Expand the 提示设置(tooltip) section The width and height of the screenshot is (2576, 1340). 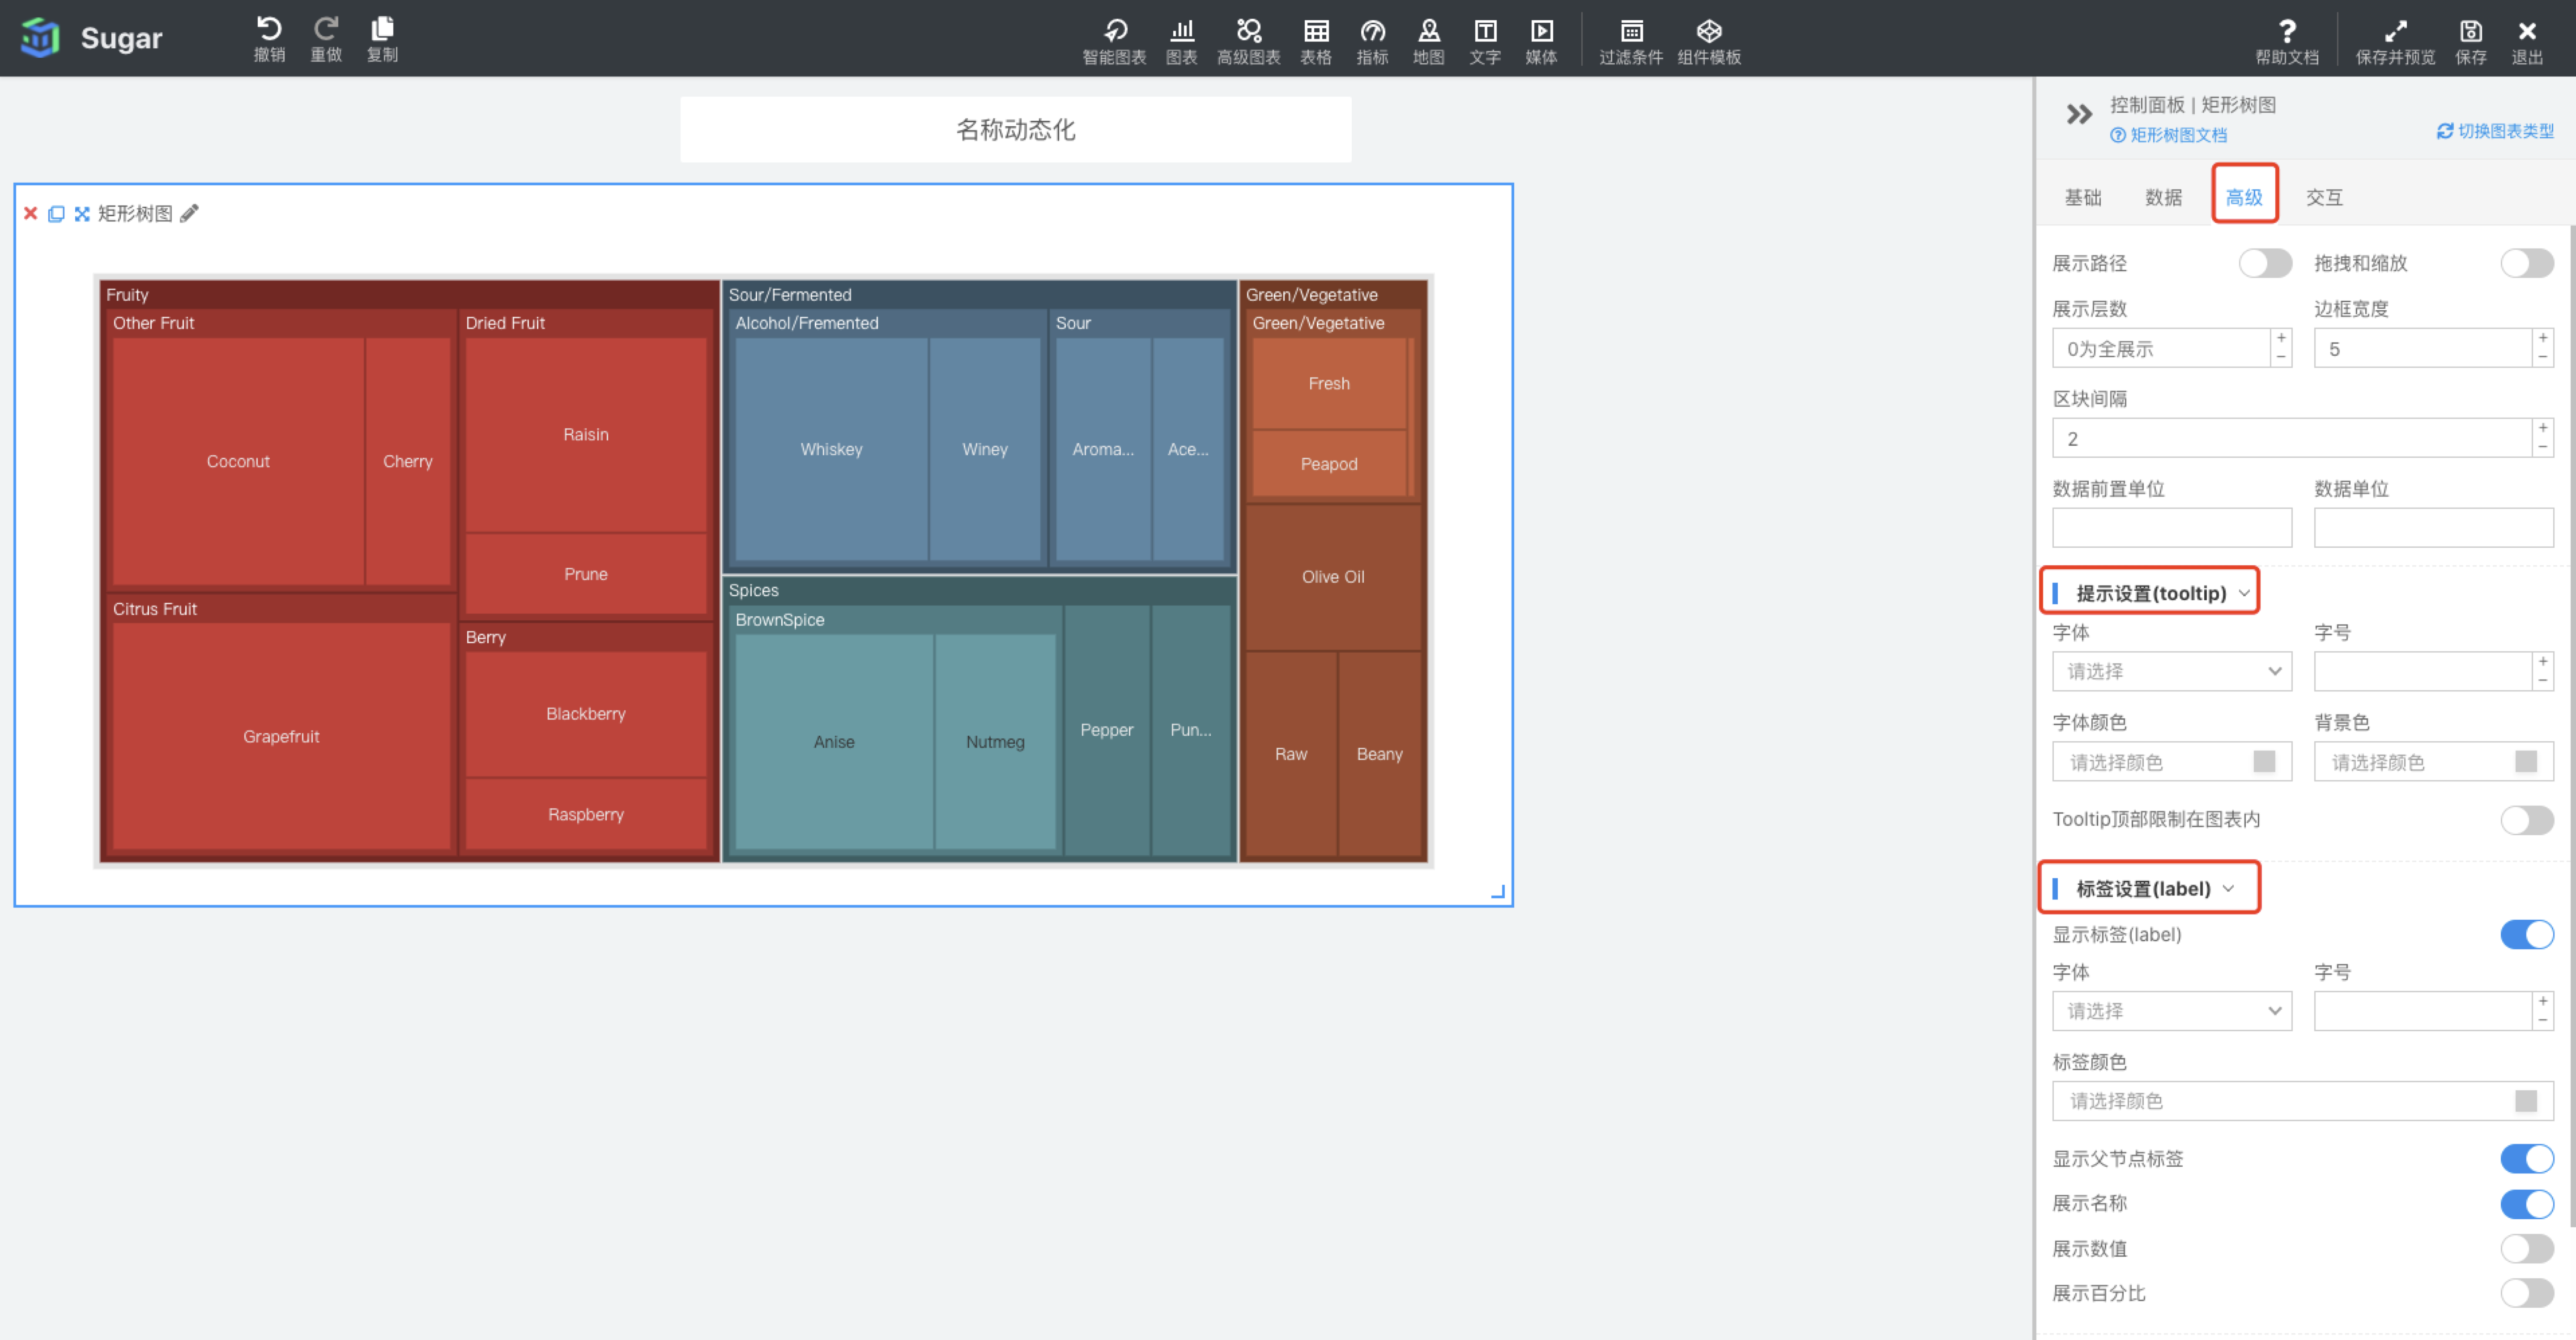coord(2150,593)
